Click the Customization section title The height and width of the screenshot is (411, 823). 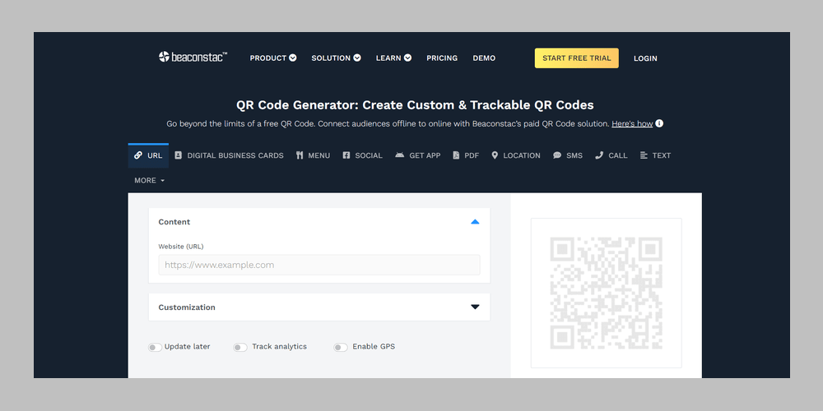tap(187, 307)
